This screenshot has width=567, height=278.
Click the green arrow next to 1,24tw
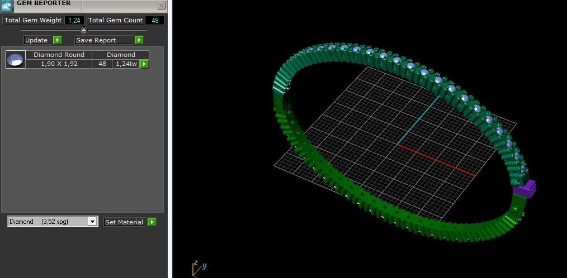[x=144, y=64]
